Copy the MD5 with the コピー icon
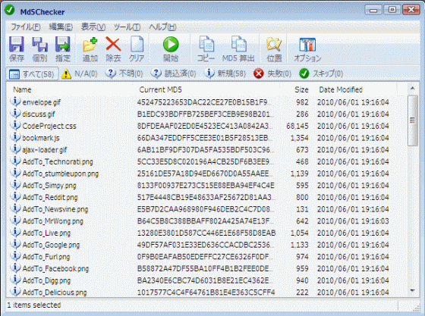 click(x=206, y=49)
